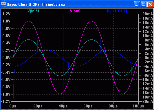Maximize the Bayes-Class-B waveform window
The height and width of the screenshot is (110, 154).
(x=144, y=4)
